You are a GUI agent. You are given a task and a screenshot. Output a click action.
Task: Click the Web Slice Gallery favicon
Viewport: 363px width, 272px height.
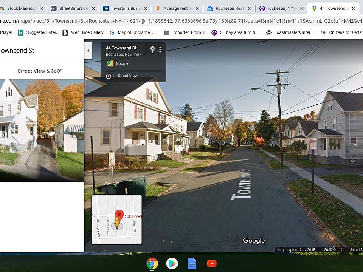(x=65, y=32)
